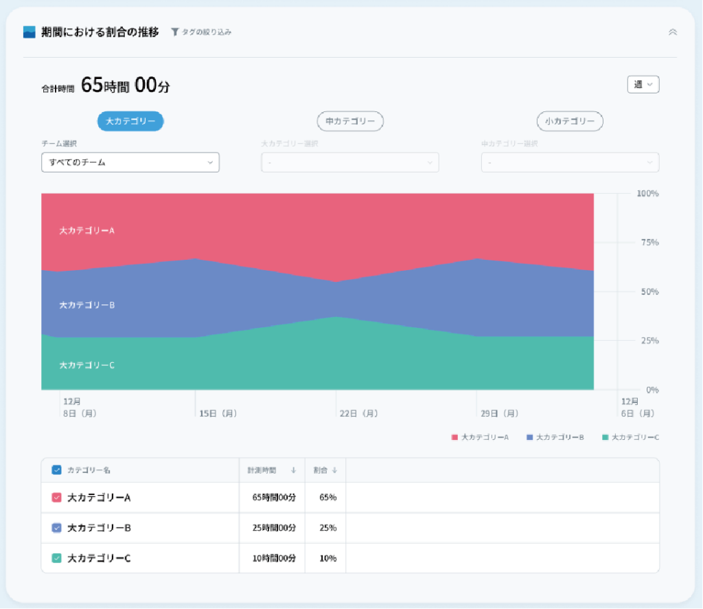
Task: Switch to the 中カテゴリー tab
Action: (x=350, y=121)
